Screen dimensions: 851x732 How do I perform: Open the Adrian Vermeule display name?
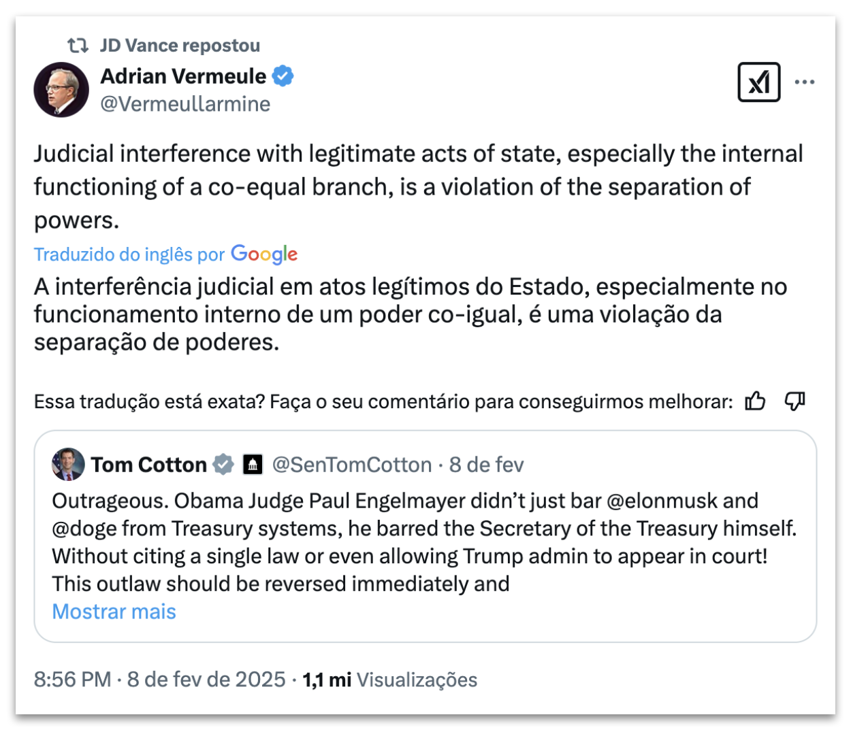tap(183, 76)
